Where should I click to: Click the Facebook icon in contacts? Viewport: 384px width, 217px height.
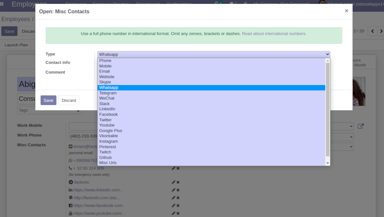pyautogui.click(x=71, y=205)
